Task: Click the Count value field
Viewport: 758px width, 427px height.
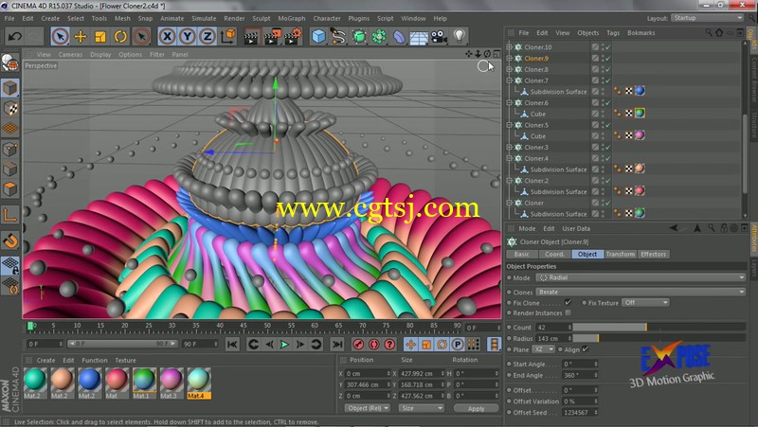Action: [553, 327]
